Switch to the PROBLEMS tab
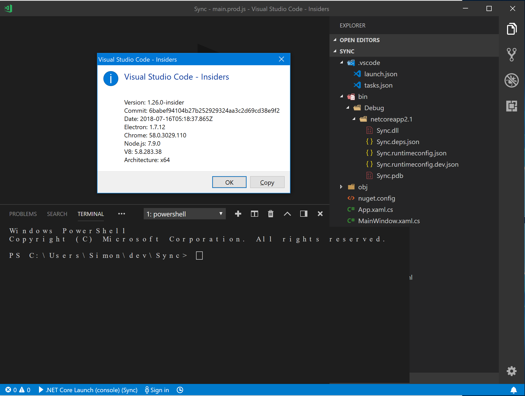This screenshot has height=396, width=525. click(x=23, y=214)
